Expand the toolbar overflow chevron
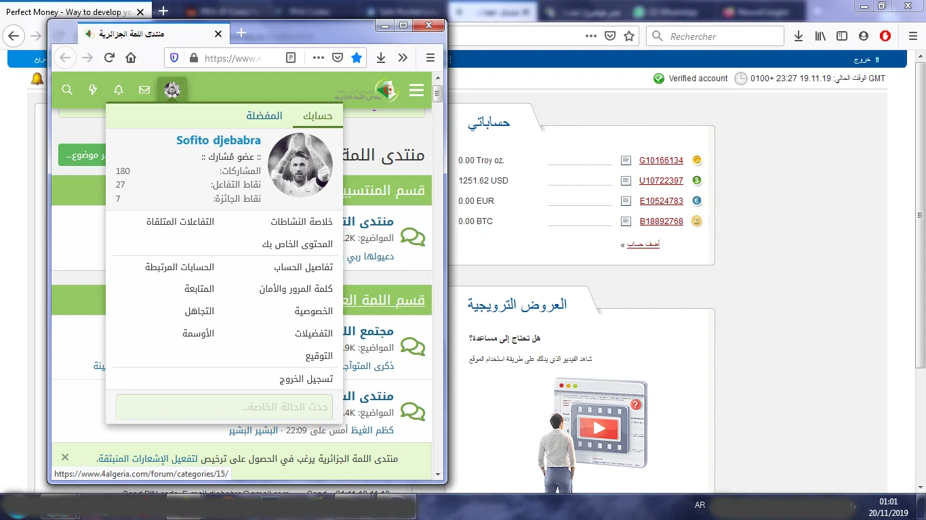Image resolution: width=926 pixels, height=520 pixels. [403, 58]
